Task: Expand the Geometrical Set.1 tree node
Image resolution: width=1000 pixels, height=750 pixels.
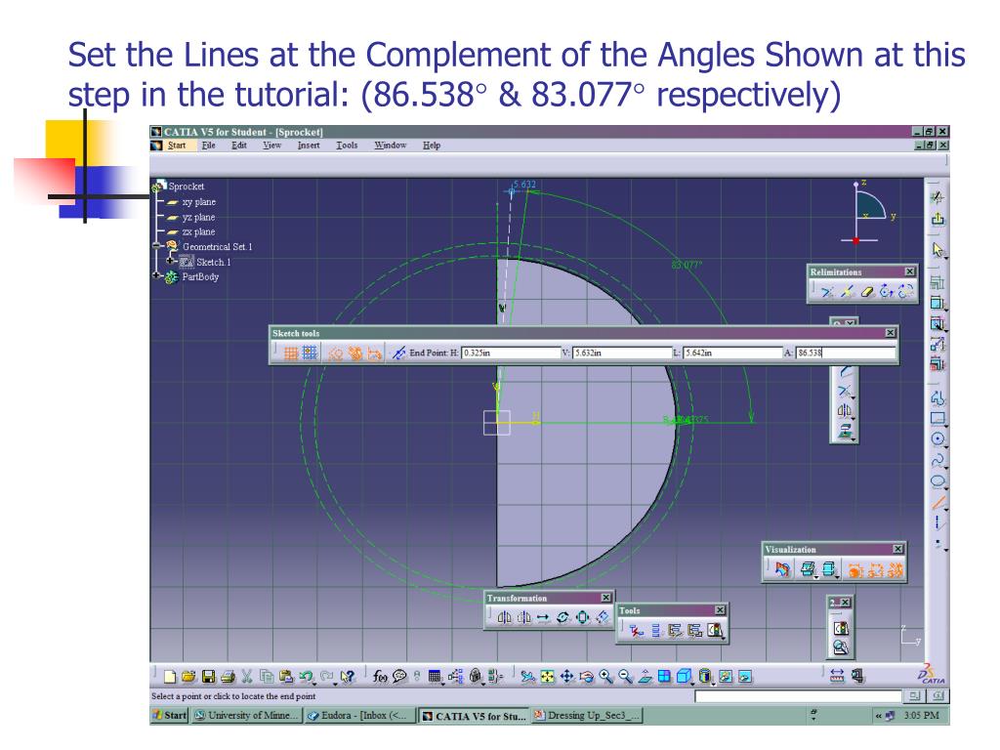Action: 156,245
